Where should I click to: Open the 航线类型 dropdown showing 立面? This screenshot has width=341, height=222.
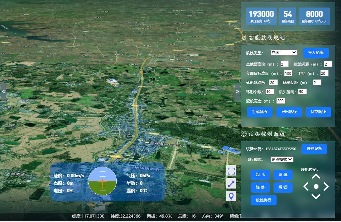[x=284, y=52]
